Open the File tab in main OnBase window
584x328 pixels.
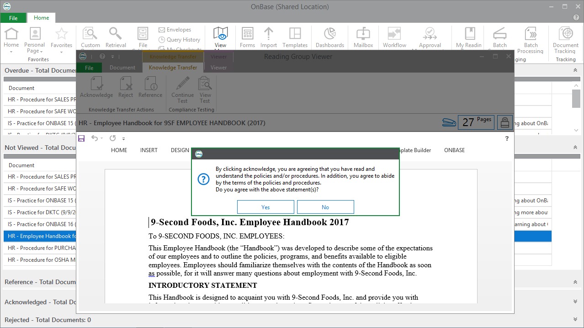(13, 18)
